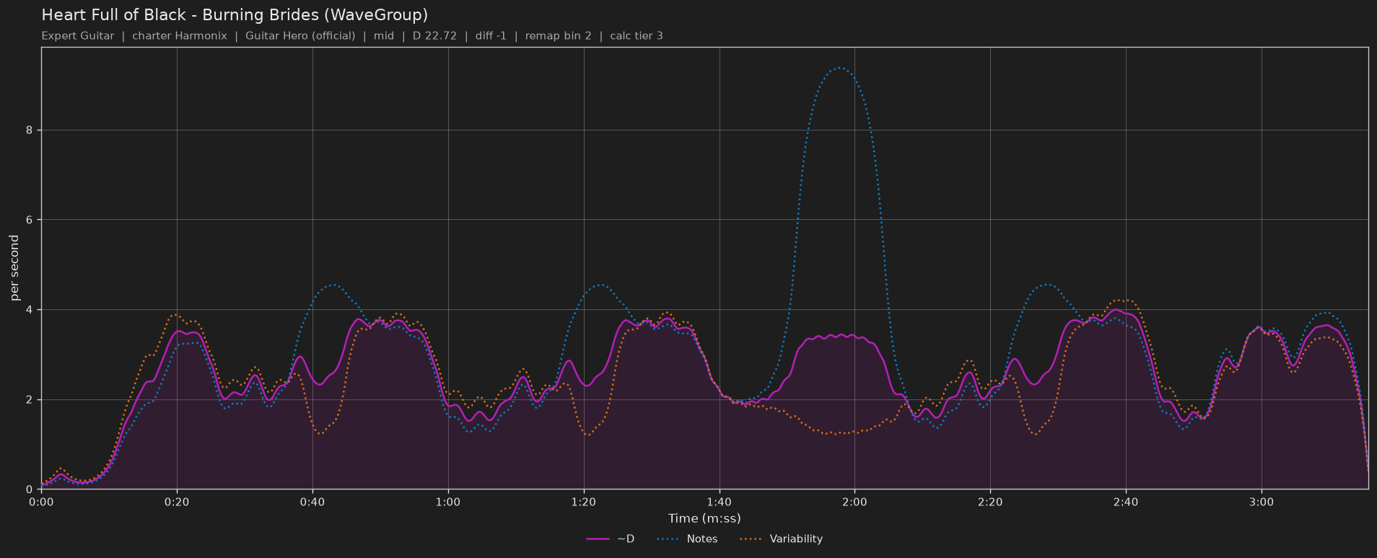Click the orange dotted Variability legend line
Screen dimensions: 1377x558
pyautogui.click(x=751, y=539)
